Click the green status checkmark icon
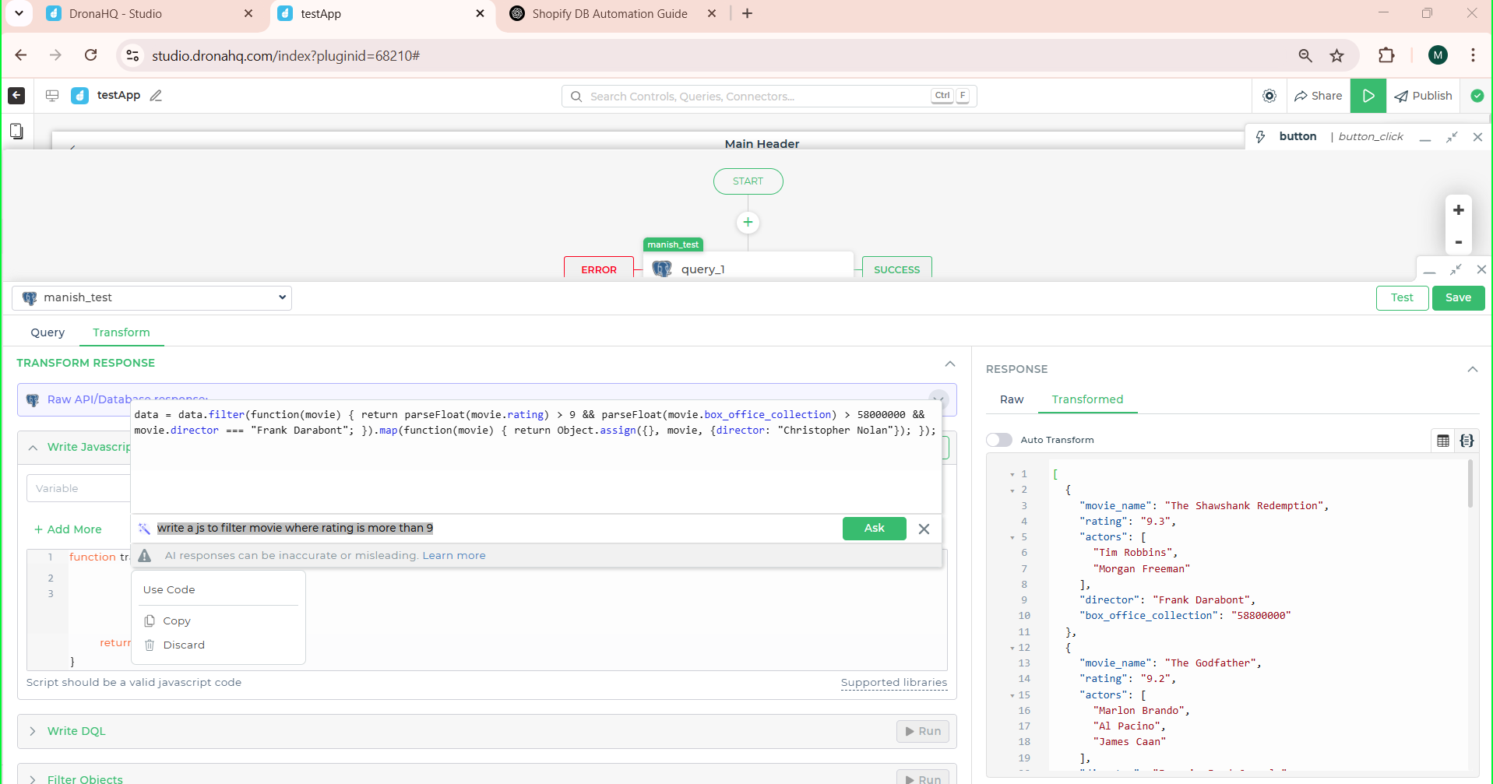 (x=1477, y=96)
